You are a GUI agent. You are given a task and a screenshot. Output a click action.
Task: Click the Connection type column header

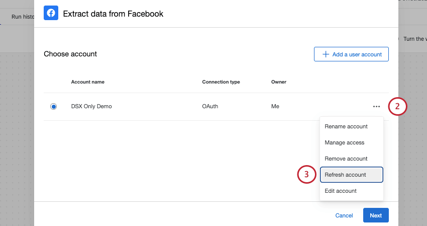coord(221,82)
